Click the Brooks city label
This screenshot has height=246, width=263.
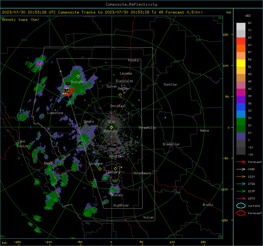(208, 205)
